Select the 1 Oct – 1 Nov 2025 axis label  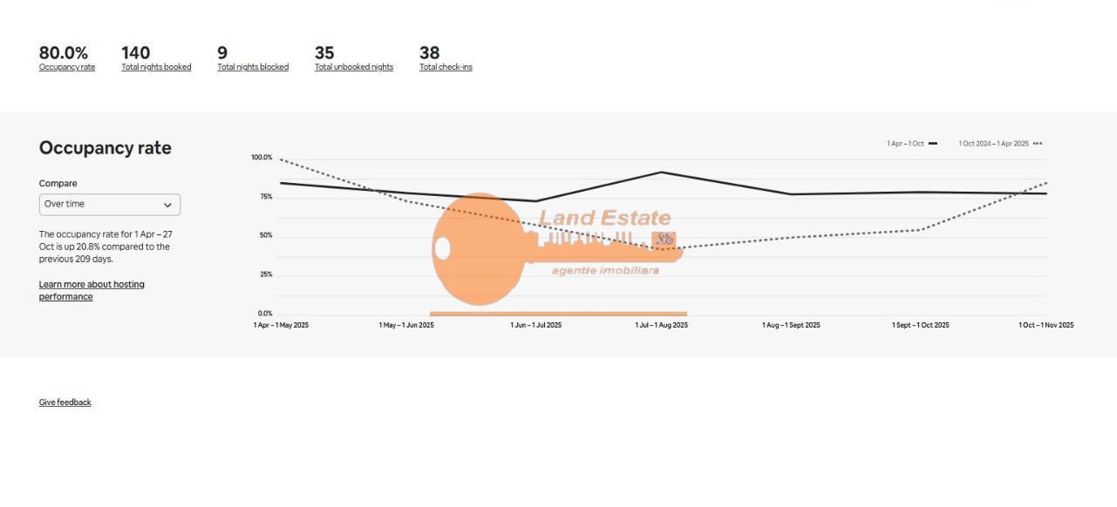[1046, 326]
